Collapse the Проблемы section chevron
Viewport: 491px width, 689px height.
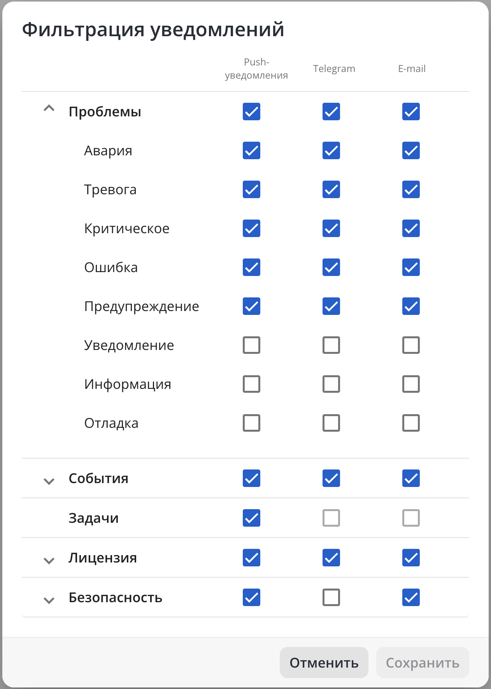[x=49, y=109]
